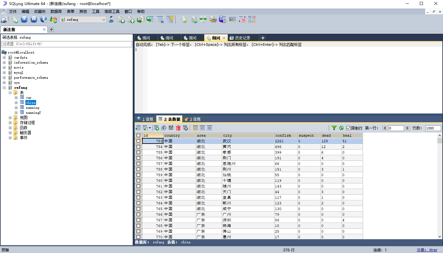
Task: Open a new query editor from toolbar
Action: 15,20
